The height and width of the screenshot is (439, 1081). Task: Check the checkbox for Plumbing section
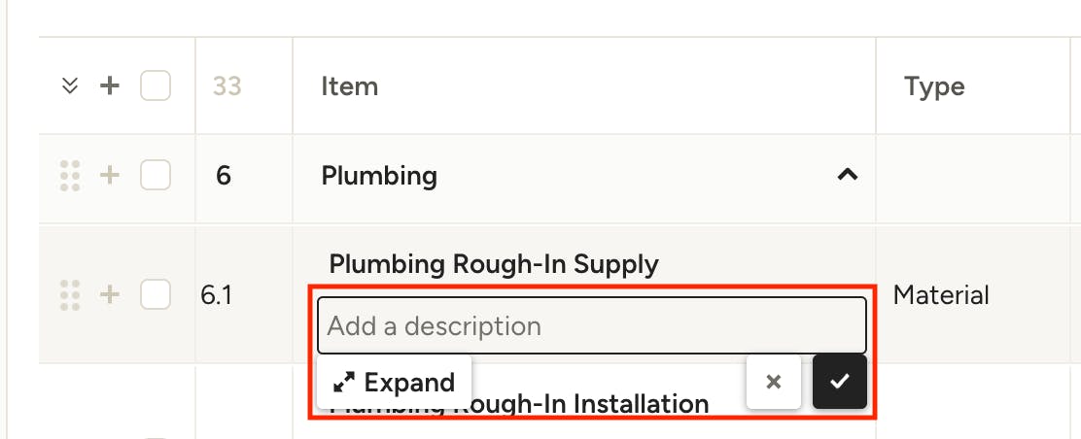pos(156,176)
